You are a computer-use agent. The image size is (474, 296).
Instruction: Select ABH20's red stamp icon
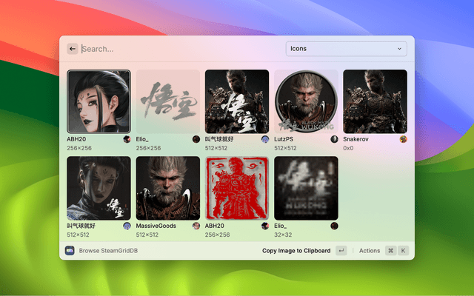point(237,188)
